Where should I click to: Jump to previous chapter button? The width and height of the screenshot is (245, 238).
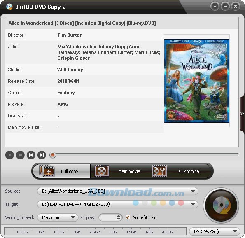(x=31, y=155)
